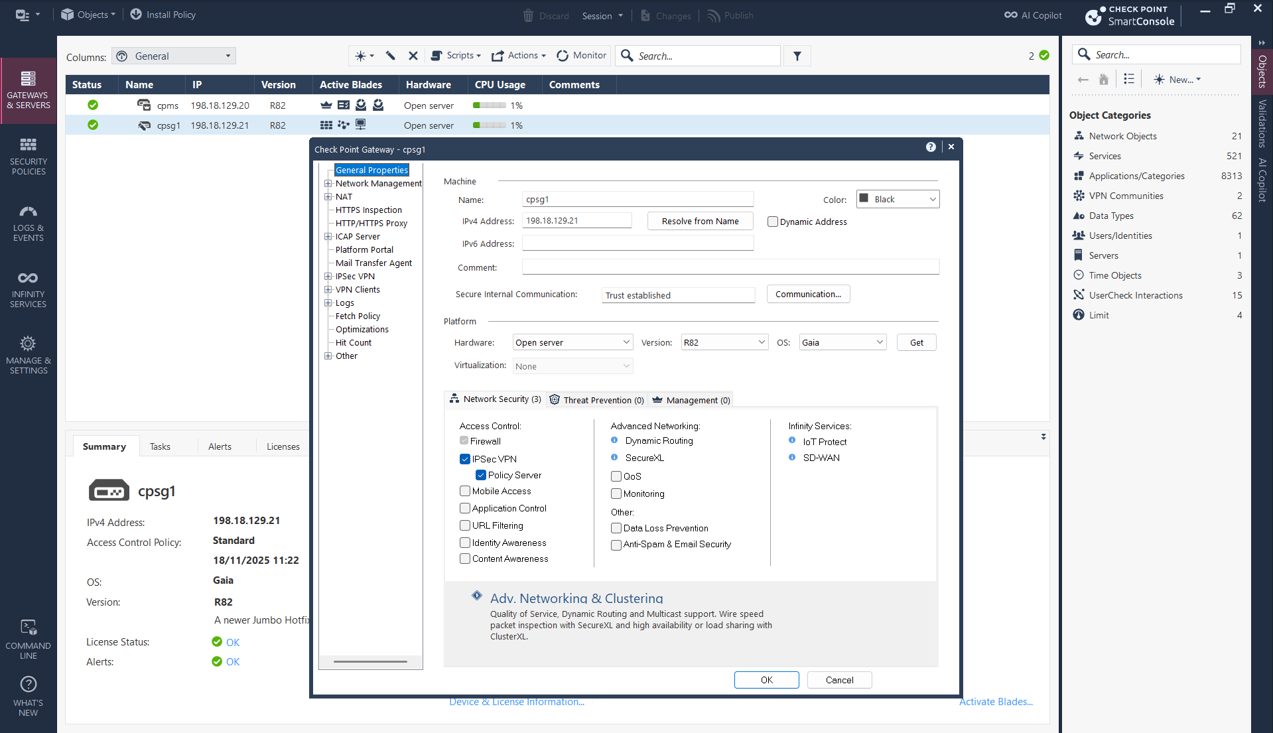Open the Color dropdown showing Black

[898, 200]
